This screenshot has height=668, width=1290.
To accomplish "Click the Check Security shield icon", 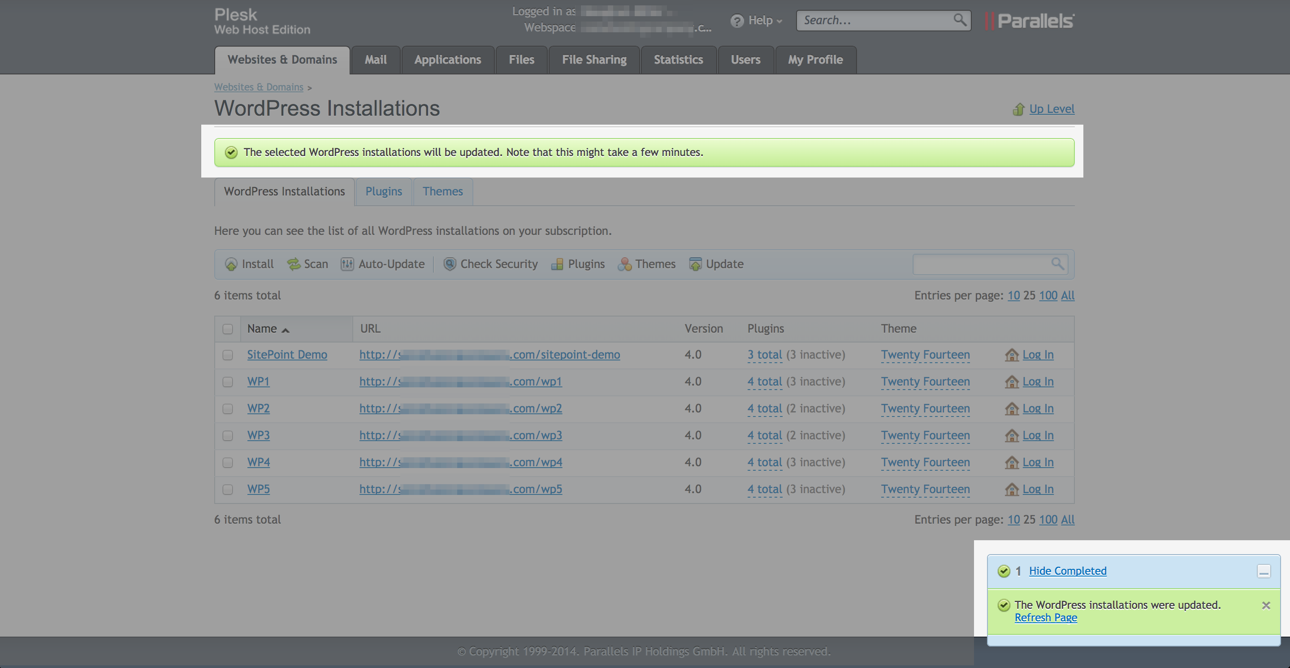I will click(450, 264).
